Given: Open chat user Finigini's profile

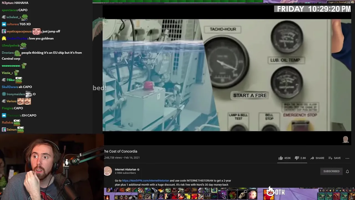Looking at the screenshot, I should (7, 108).
